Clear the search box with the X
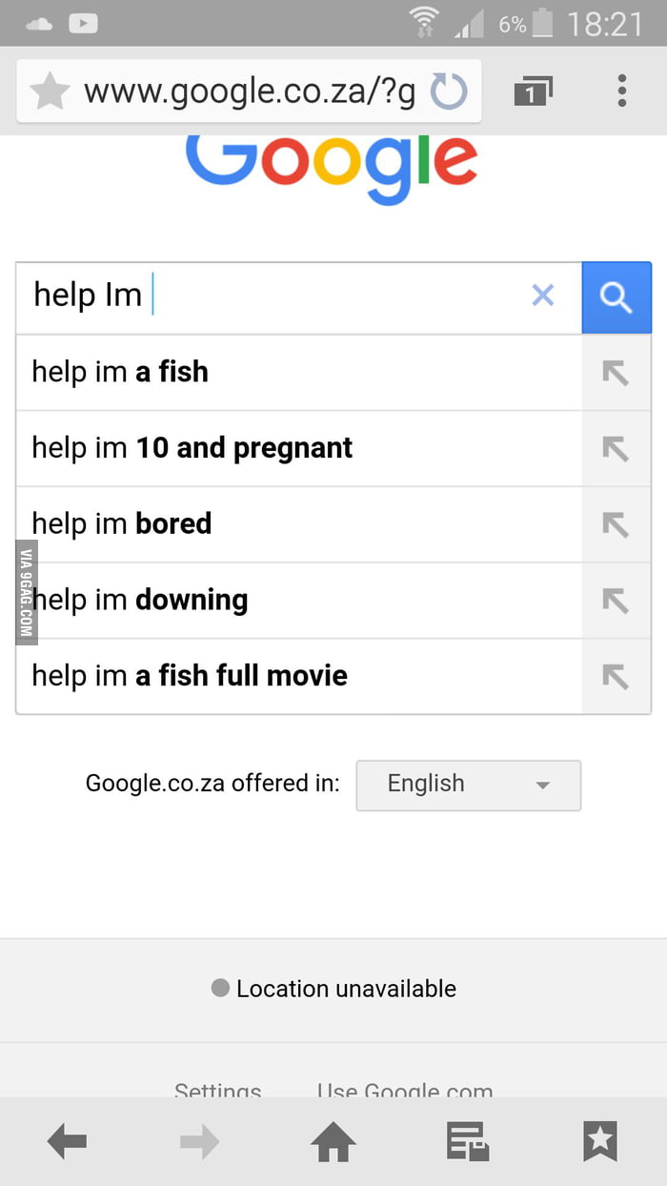The height and width of the screenshot is (1186, 667). tap(542, 296)
